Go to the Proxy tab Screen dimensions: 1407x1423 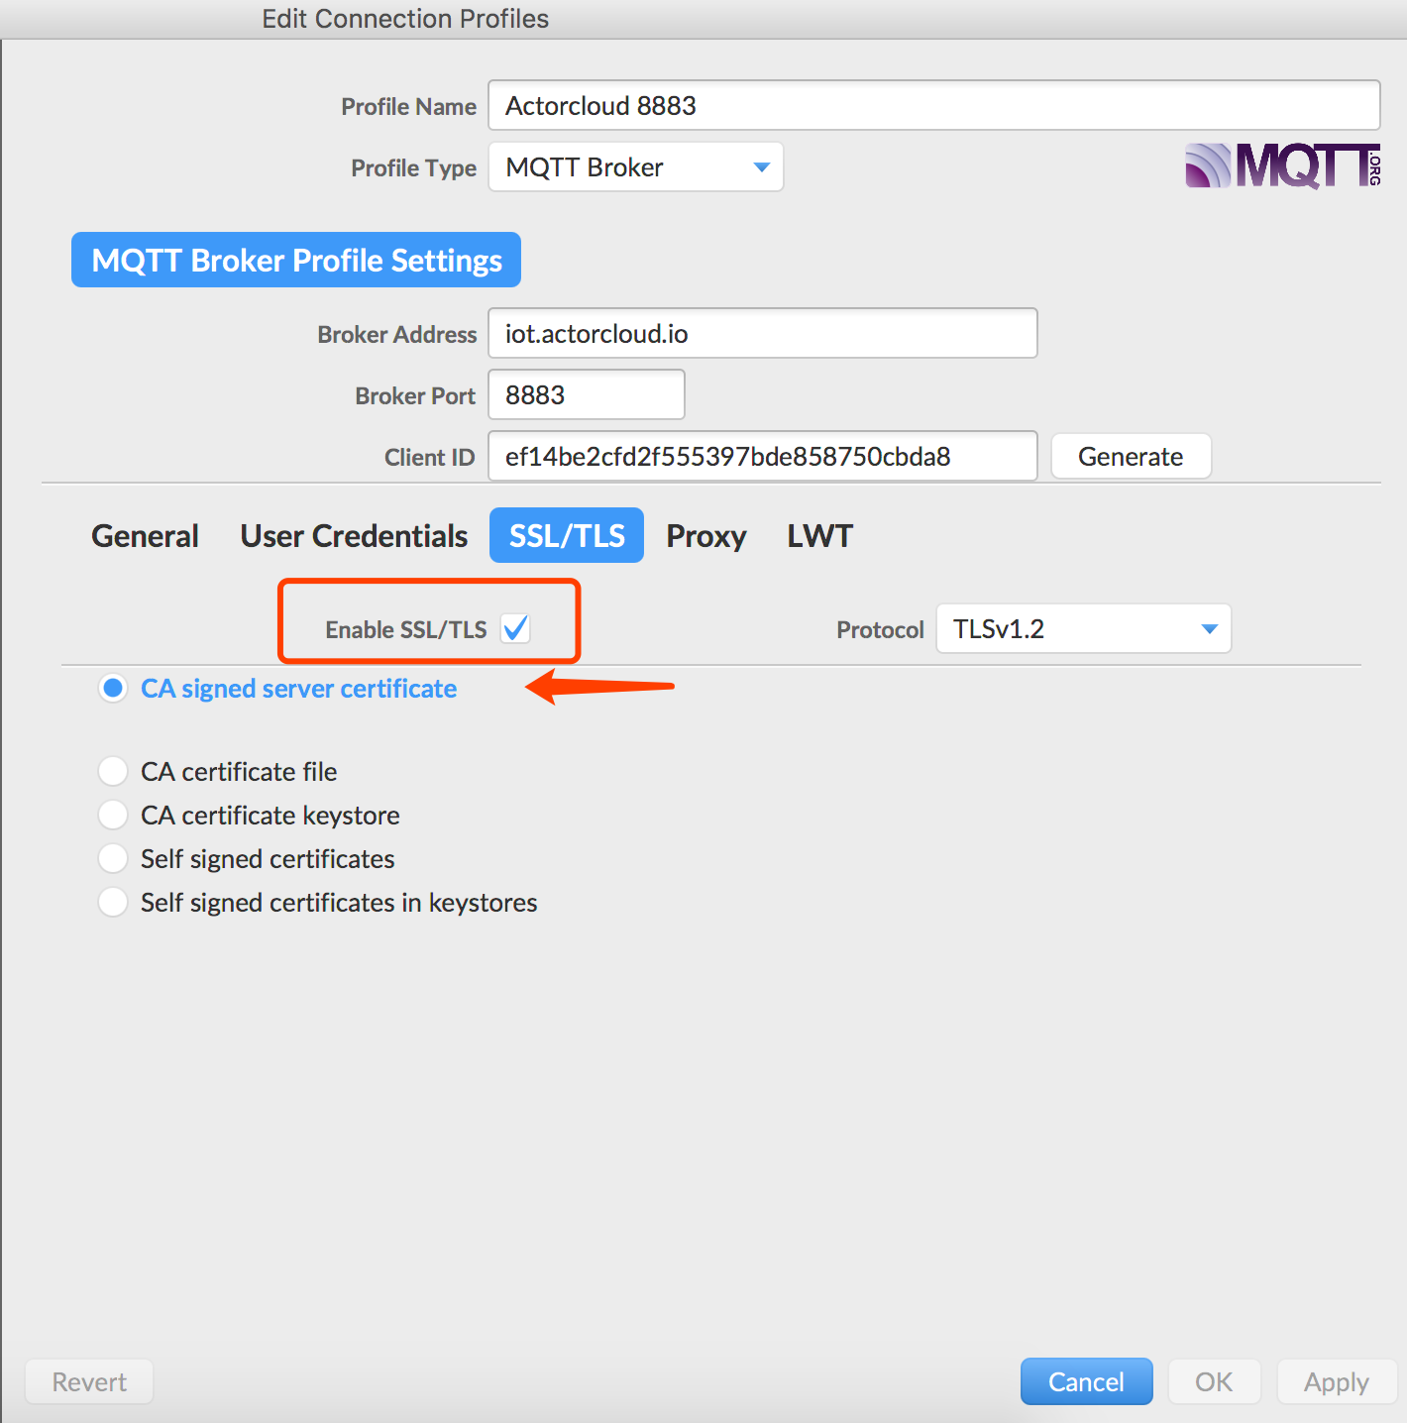pyautogui.click(x=706, y=536)
